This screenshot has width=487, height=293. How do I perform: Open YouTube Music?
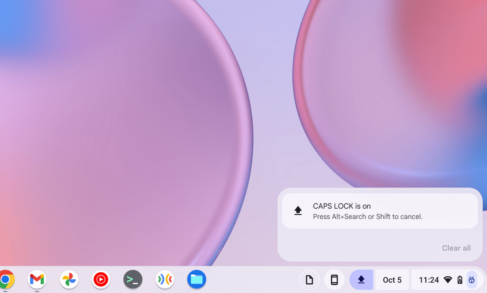tap(101, 279)
